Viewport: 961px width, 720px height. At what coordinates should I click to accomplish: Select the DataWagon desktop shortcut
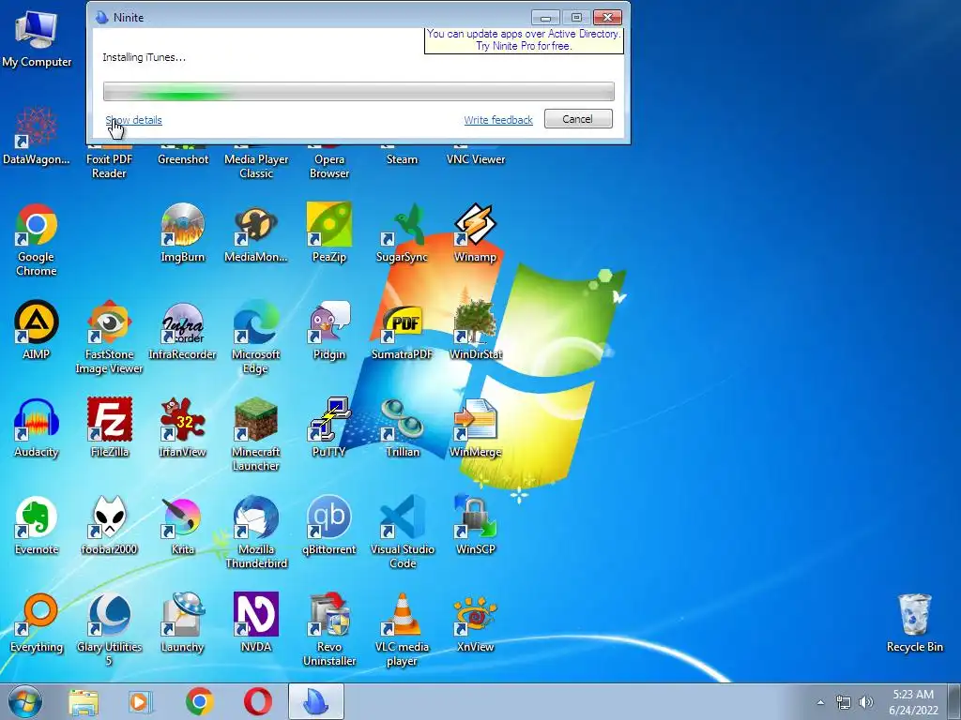(x=37, y=136)
